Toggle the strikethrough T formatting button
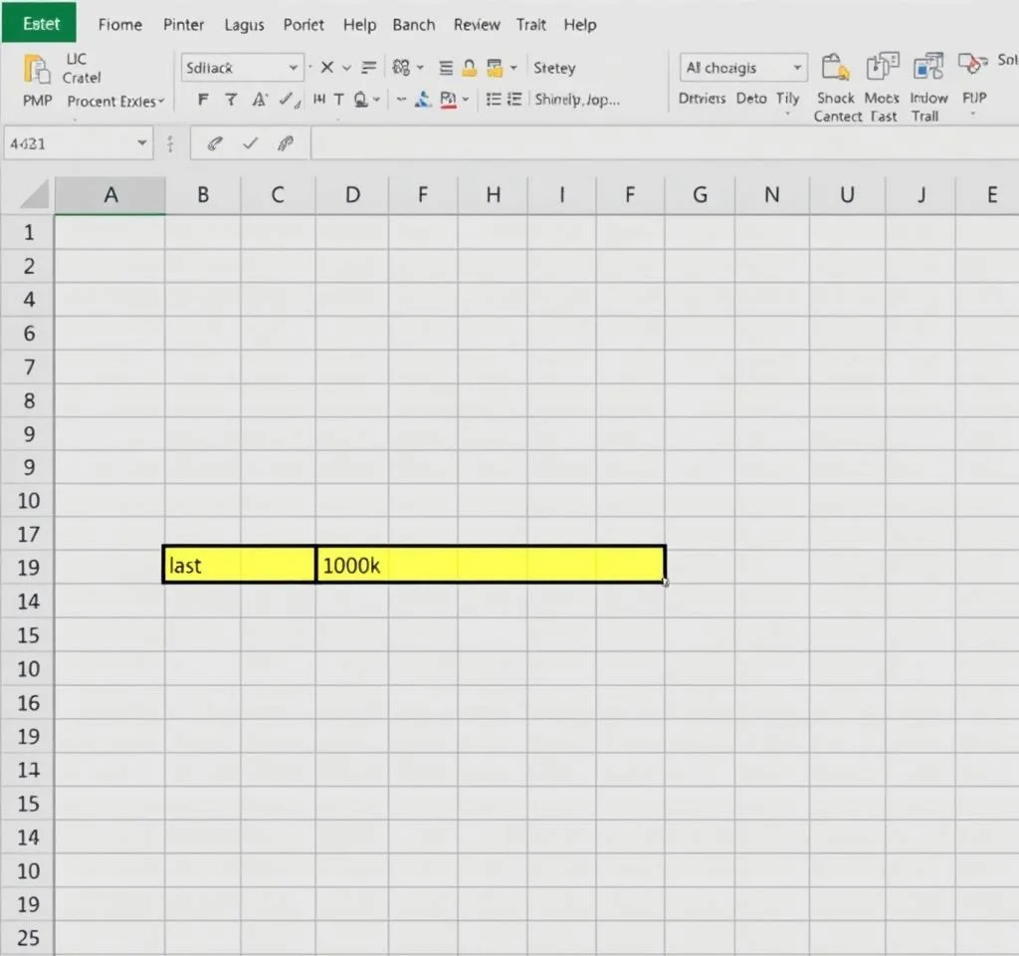 tap(338, 99)
